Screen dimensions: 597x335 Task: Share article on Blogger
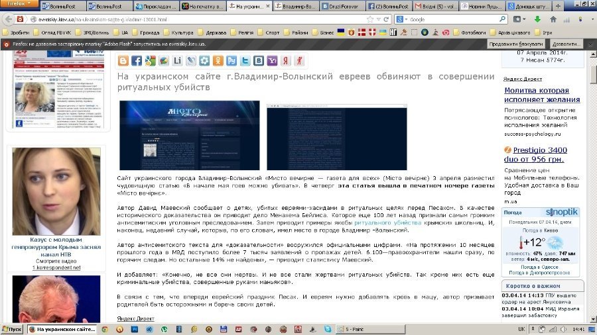tap(123, 61)
